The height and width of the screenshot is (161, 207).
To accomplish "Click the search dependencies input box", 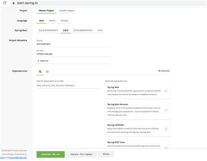I will coord(69,85).
